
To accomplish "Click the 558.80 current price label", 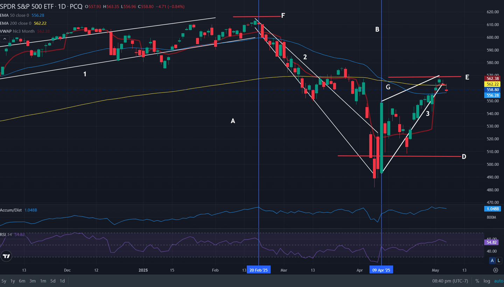I will [492, 90].
